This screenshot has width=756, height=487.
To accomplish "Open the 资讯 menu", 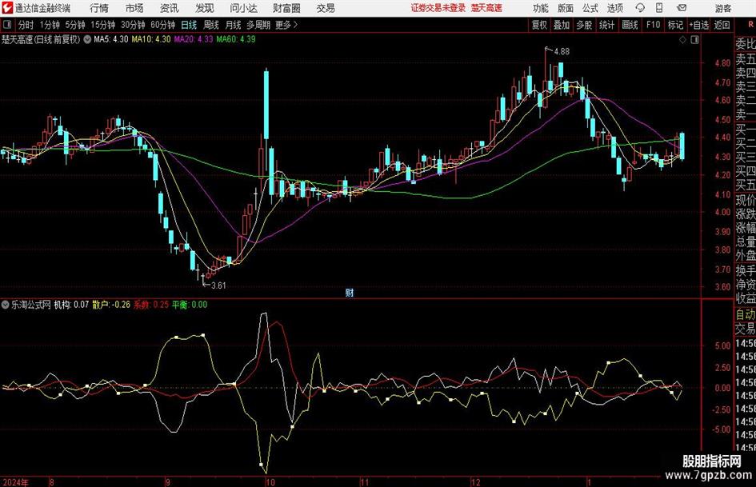I will click(170, 8).
